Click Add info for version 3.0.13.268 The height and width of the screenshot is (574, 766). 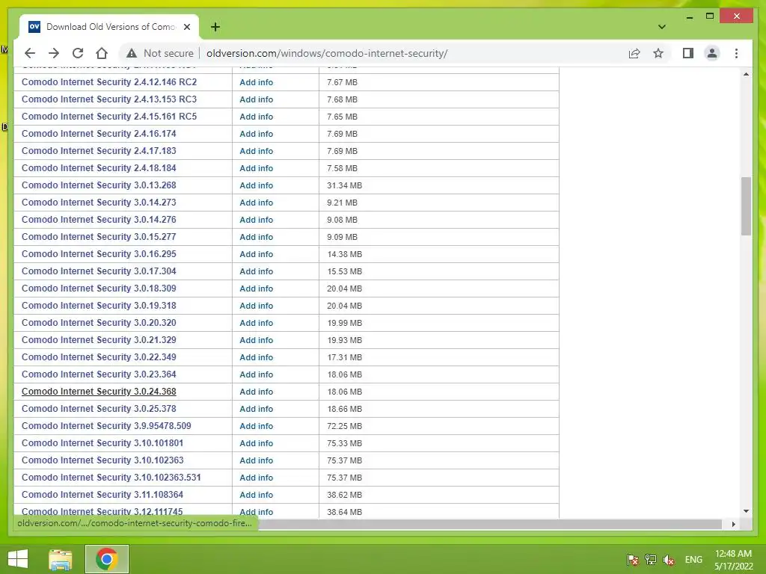(x=256, y=185)
